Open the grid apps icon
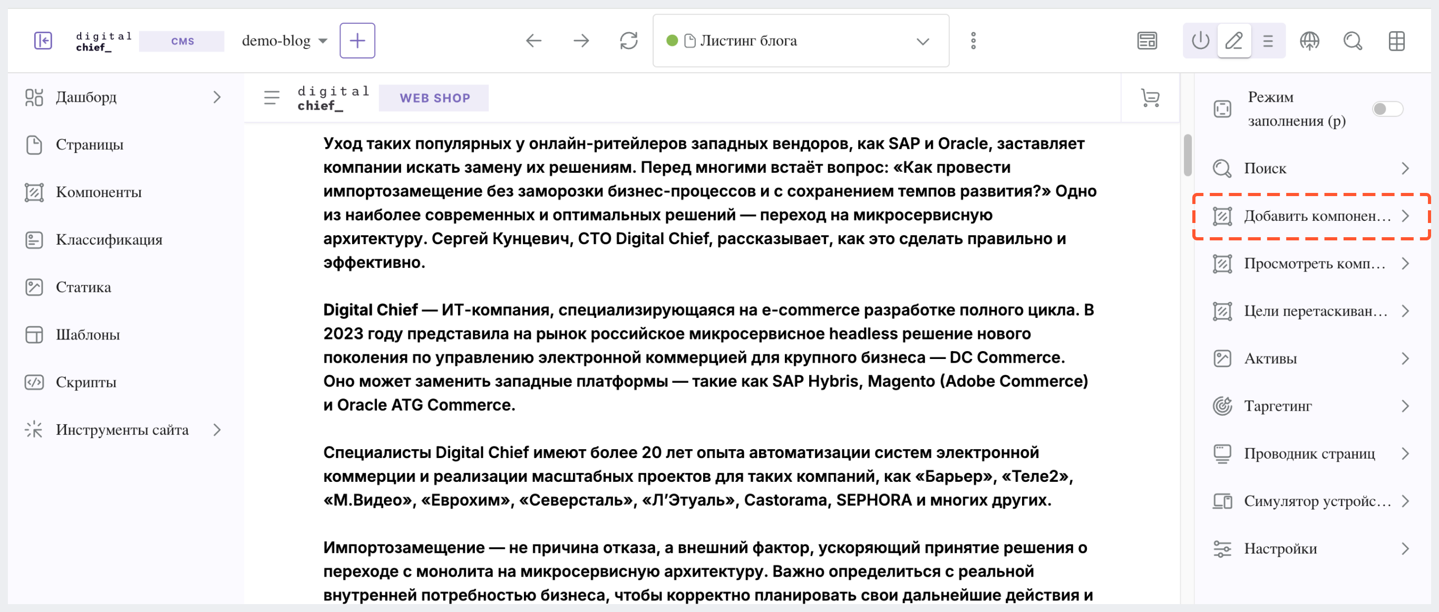 1396,41
